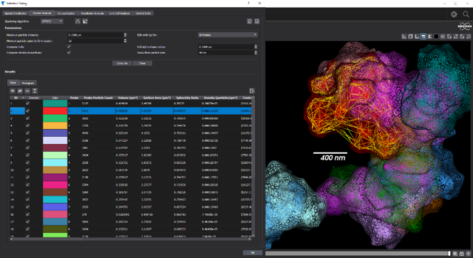Viewport: 473px width, 258px height.
Task: Click the orange color swatch of cluster 4
Action: click(55, 125)
